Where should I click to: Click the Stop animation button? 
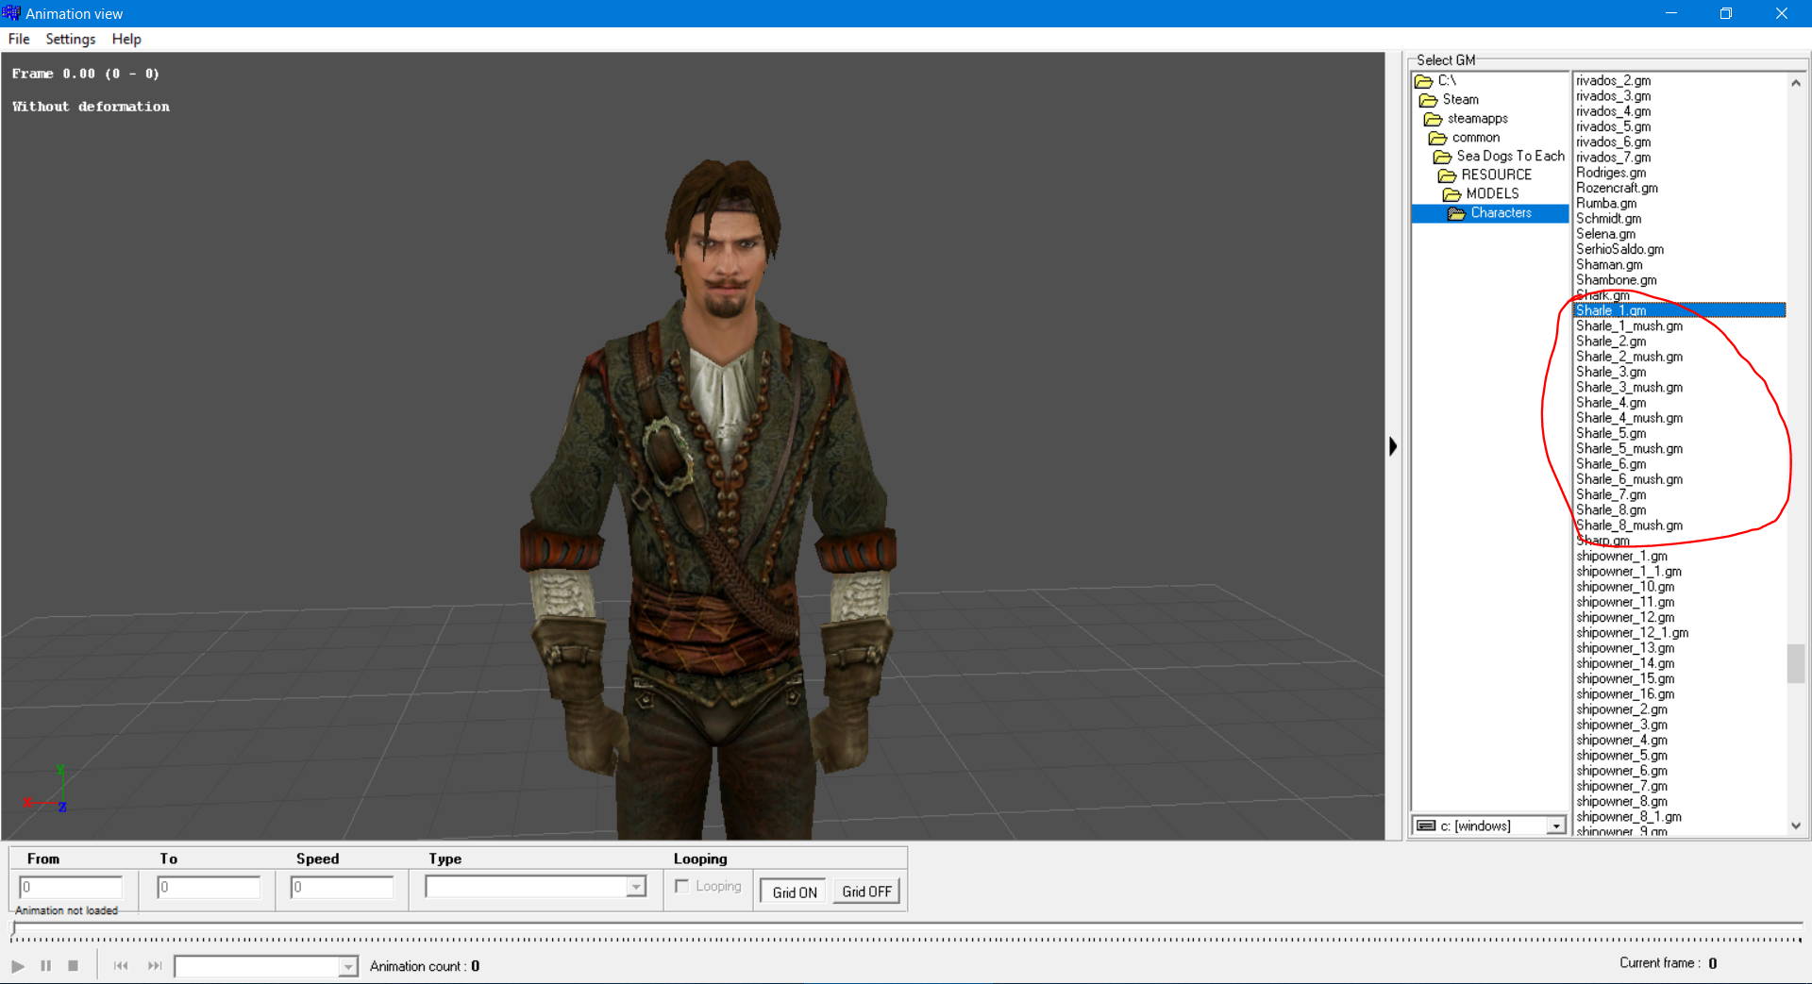73,966
